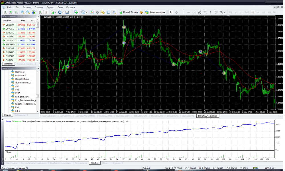Click the Новый Ордер button
The width and height of the screenshot is (285, 171).
point(128,12)
